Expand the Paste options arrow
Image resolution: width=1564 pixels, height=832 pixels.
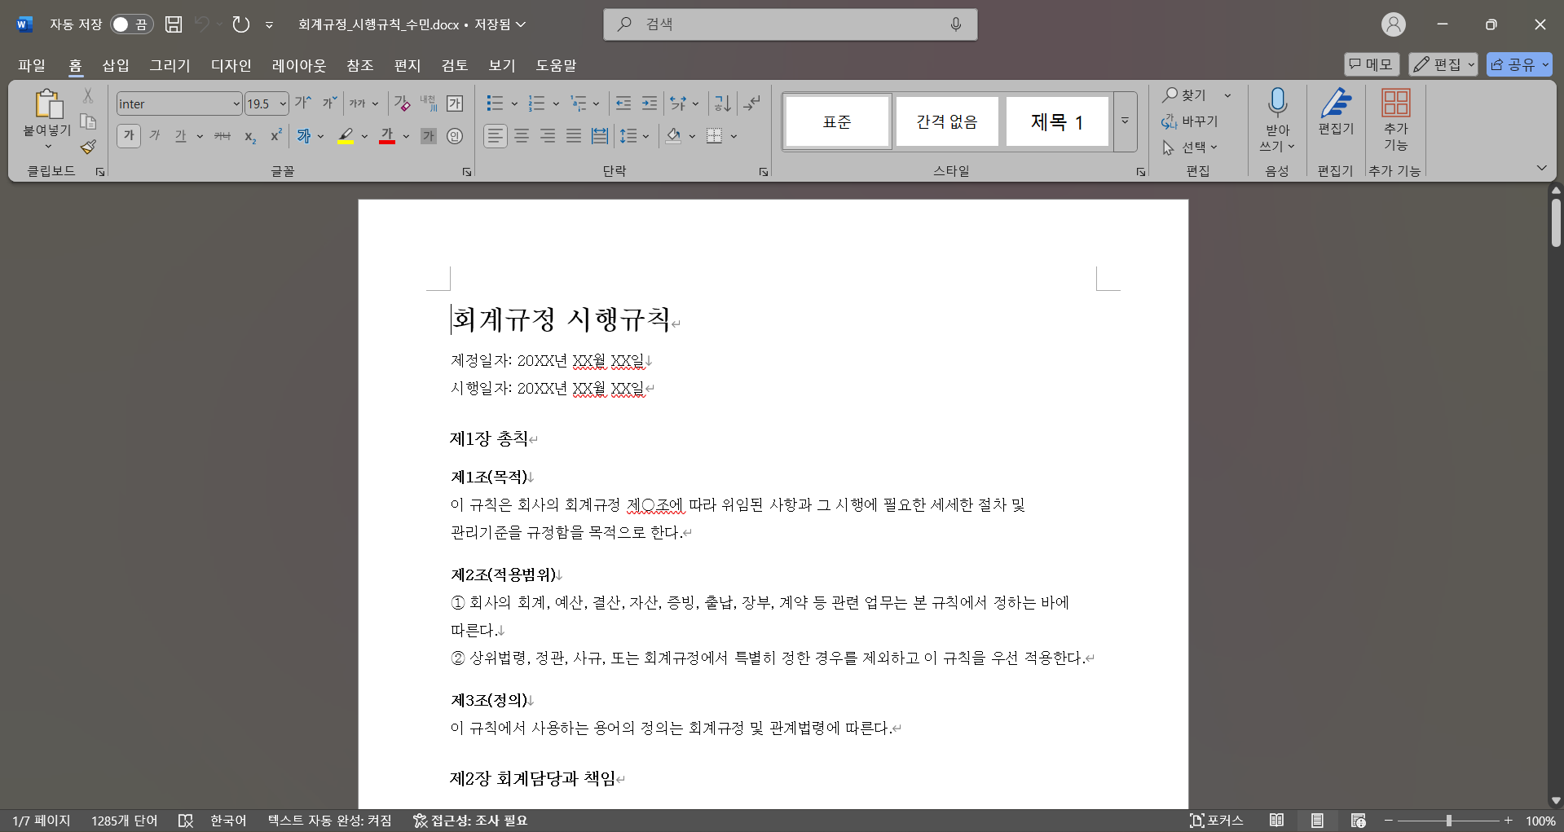click(48, 147)
